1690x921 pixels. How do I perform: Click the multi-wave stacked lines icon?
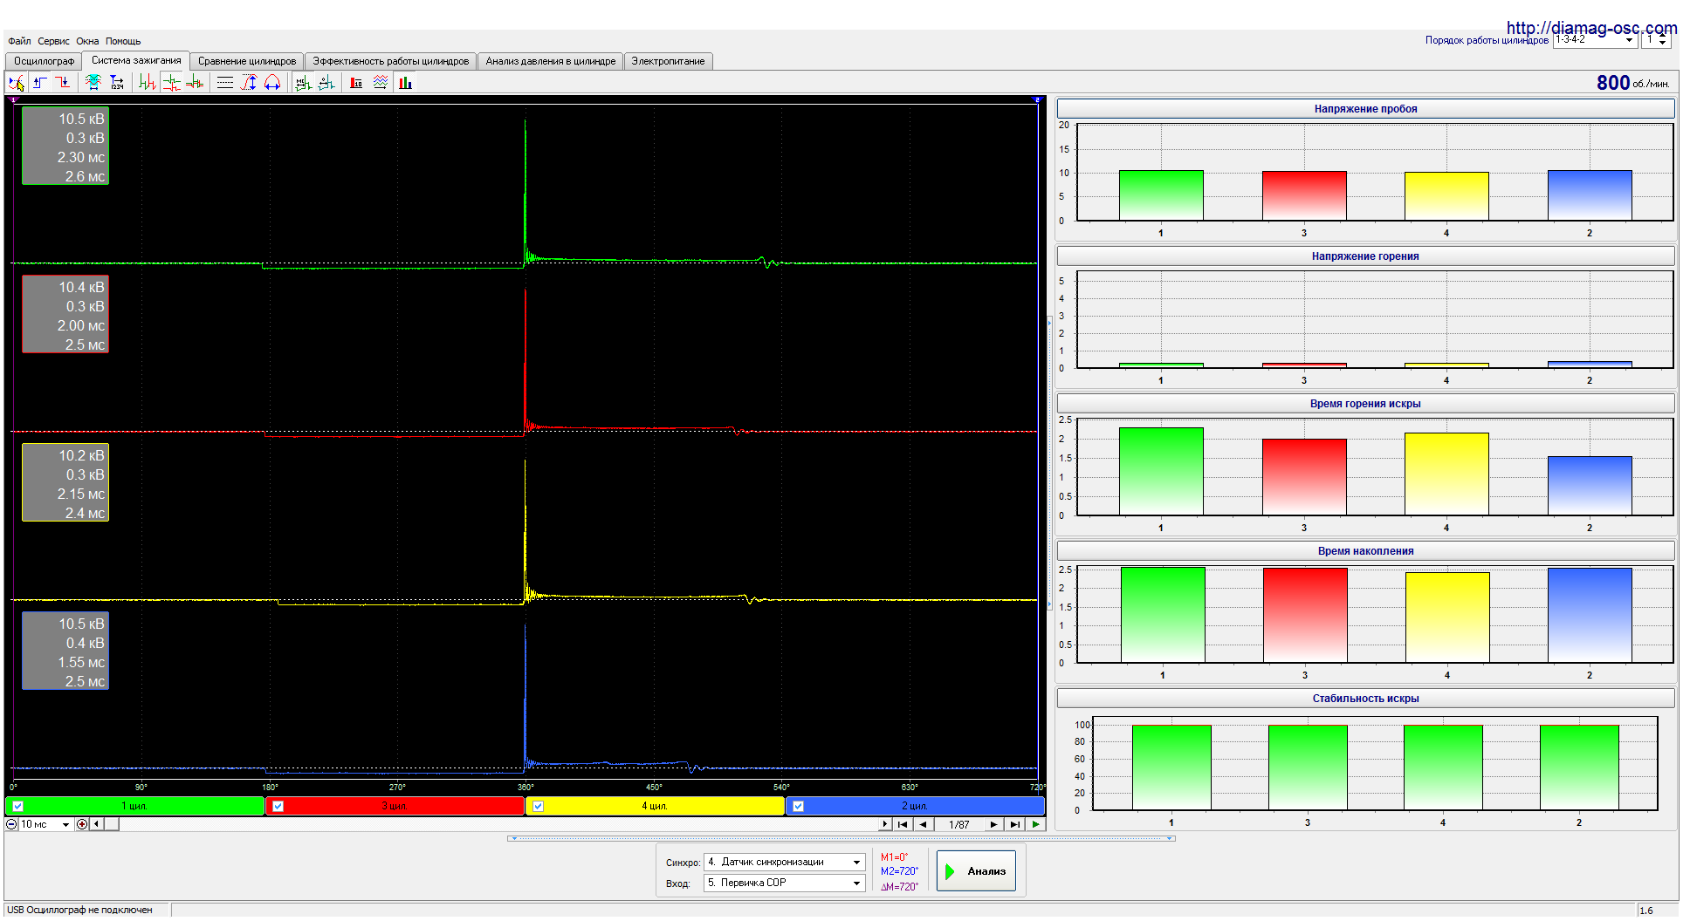click(x=381, y=83)
